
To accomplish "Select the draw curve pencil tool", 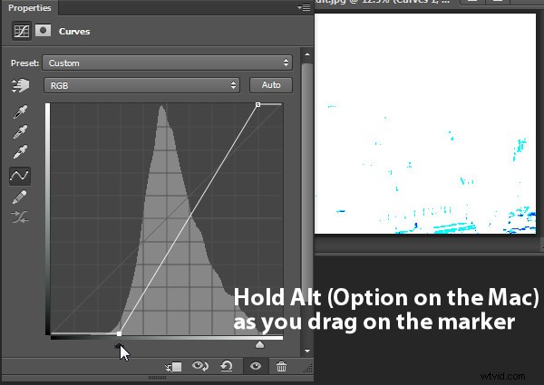I will tap(19, 197).
